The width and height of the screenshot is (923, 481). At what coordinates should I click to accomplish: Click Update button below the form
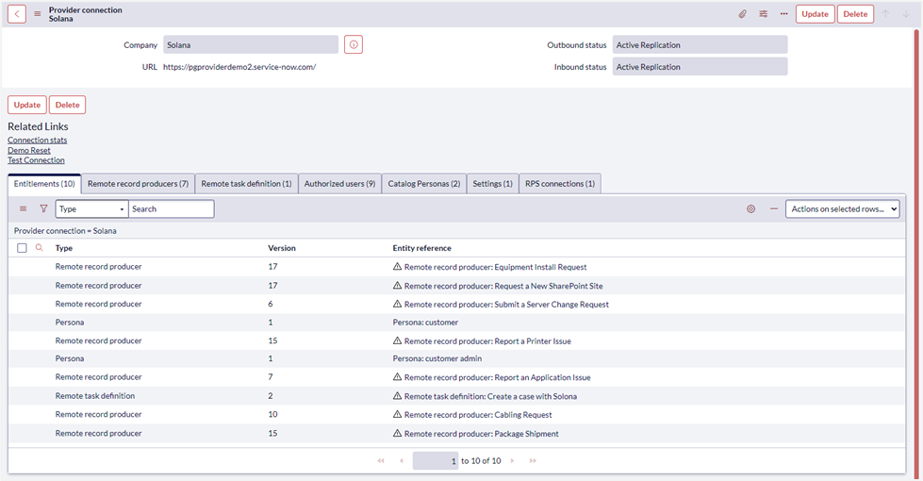pos(27,105)
